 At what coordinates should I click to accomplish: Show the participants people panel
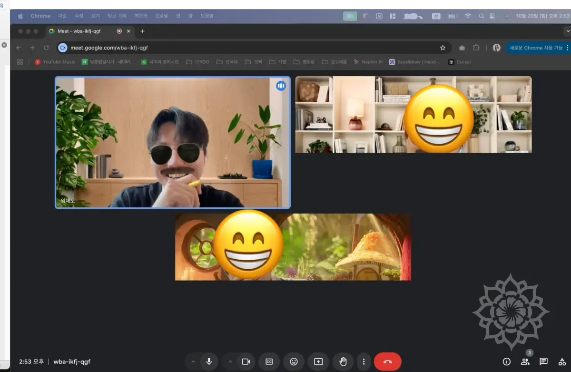pos(525,362)
